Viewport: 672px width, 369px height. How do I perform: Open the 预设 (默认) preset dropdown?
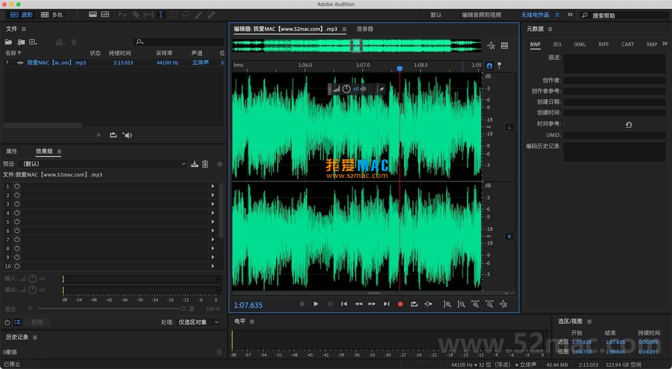coord(102,164)
